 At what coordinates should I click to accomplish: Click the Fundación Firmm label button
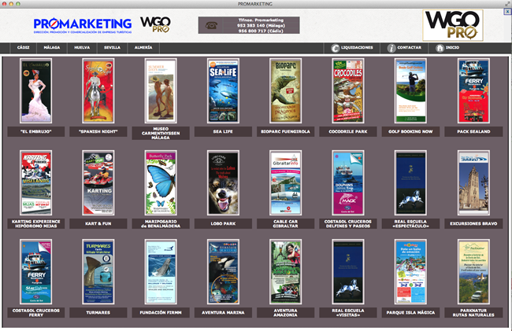(161, 312)
